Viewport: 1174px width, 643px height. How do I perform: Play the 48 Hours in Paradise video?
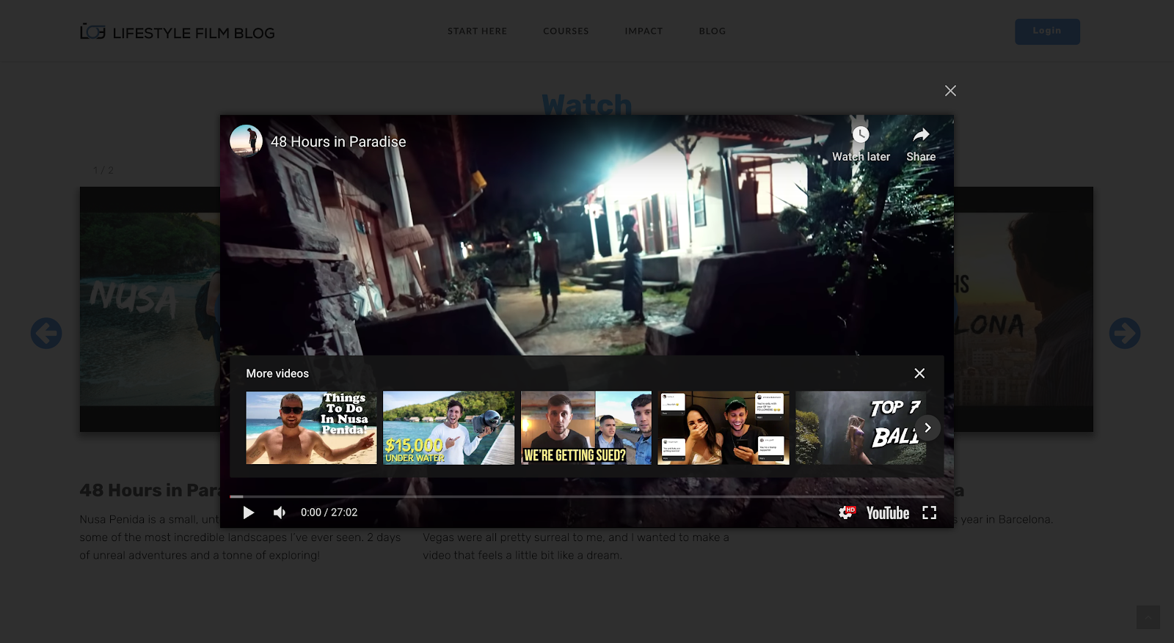coord(249,512)
